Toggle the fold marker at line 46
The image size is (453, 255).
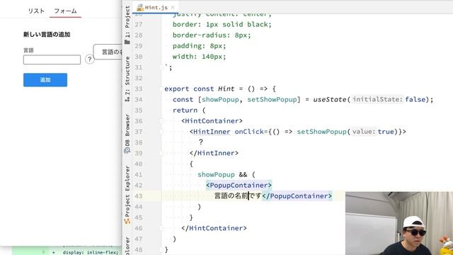(x=161, y=228)
